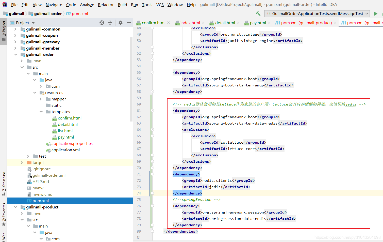The width and height of the screenshot is (383, 242).
Task: Expand gulimall-common module
Action: pyautogui.click(x=15, y=29)
